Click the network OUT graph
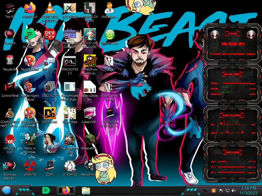262x196 pixels. (233, 132)
